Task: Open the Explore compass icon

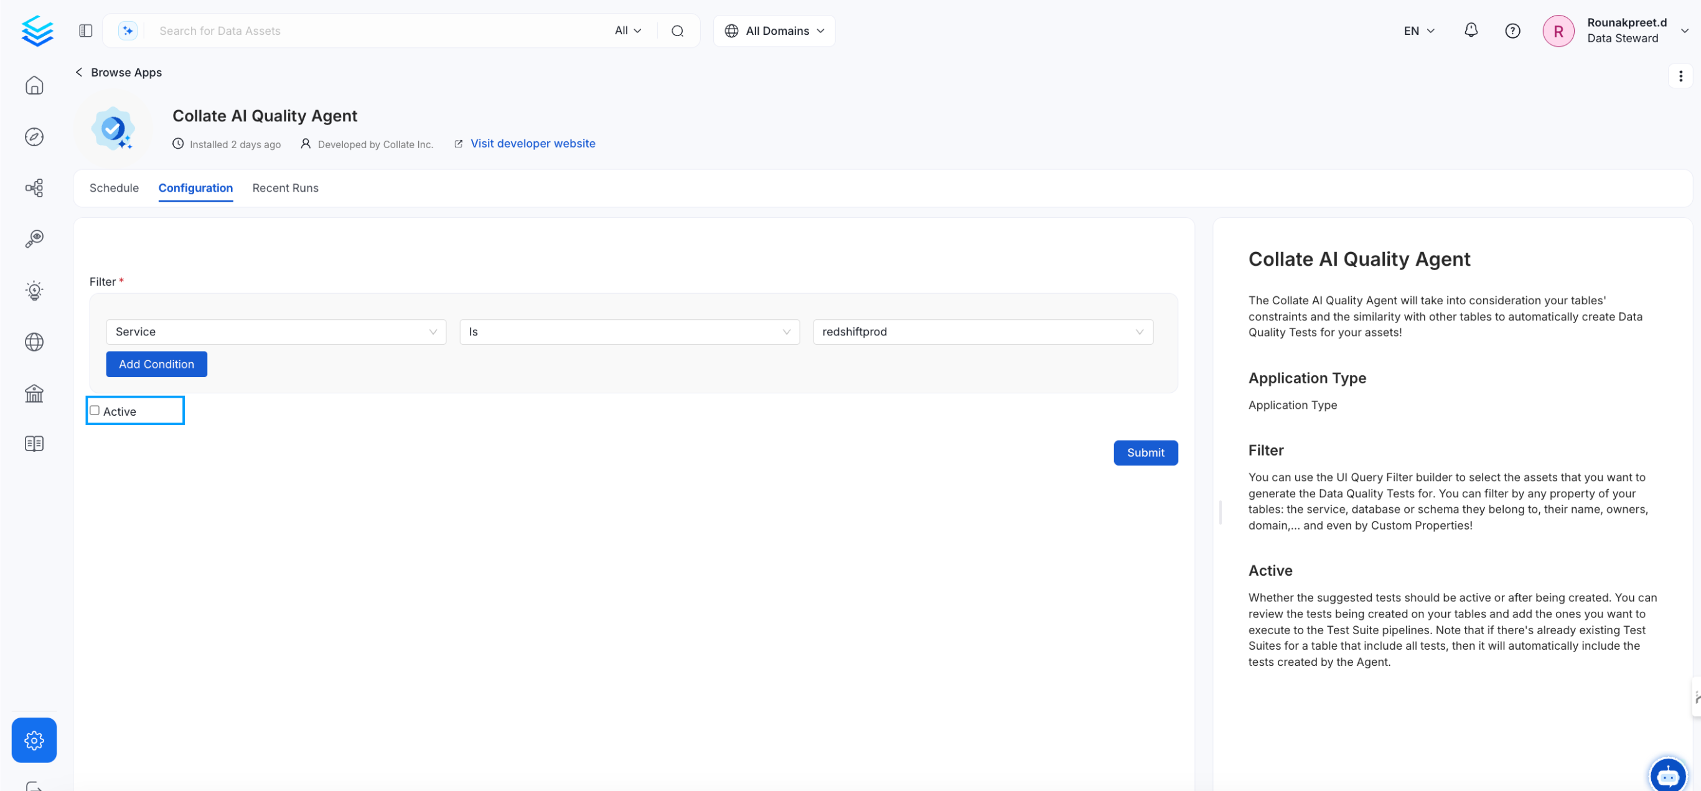Action: (34, 137)
